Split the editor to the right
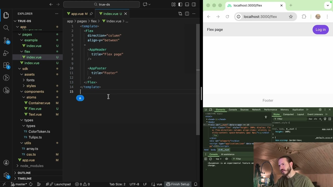The height and width of the screenshot is (187, 333). point(187,14)
